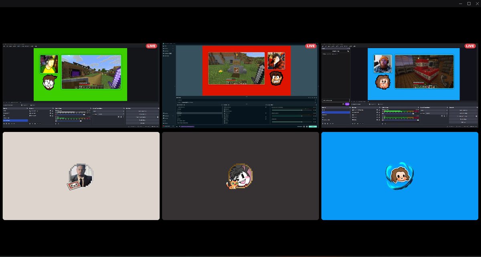Click the purple send button in blue stream's chat

pyautogui.click(x=347, y=104)
